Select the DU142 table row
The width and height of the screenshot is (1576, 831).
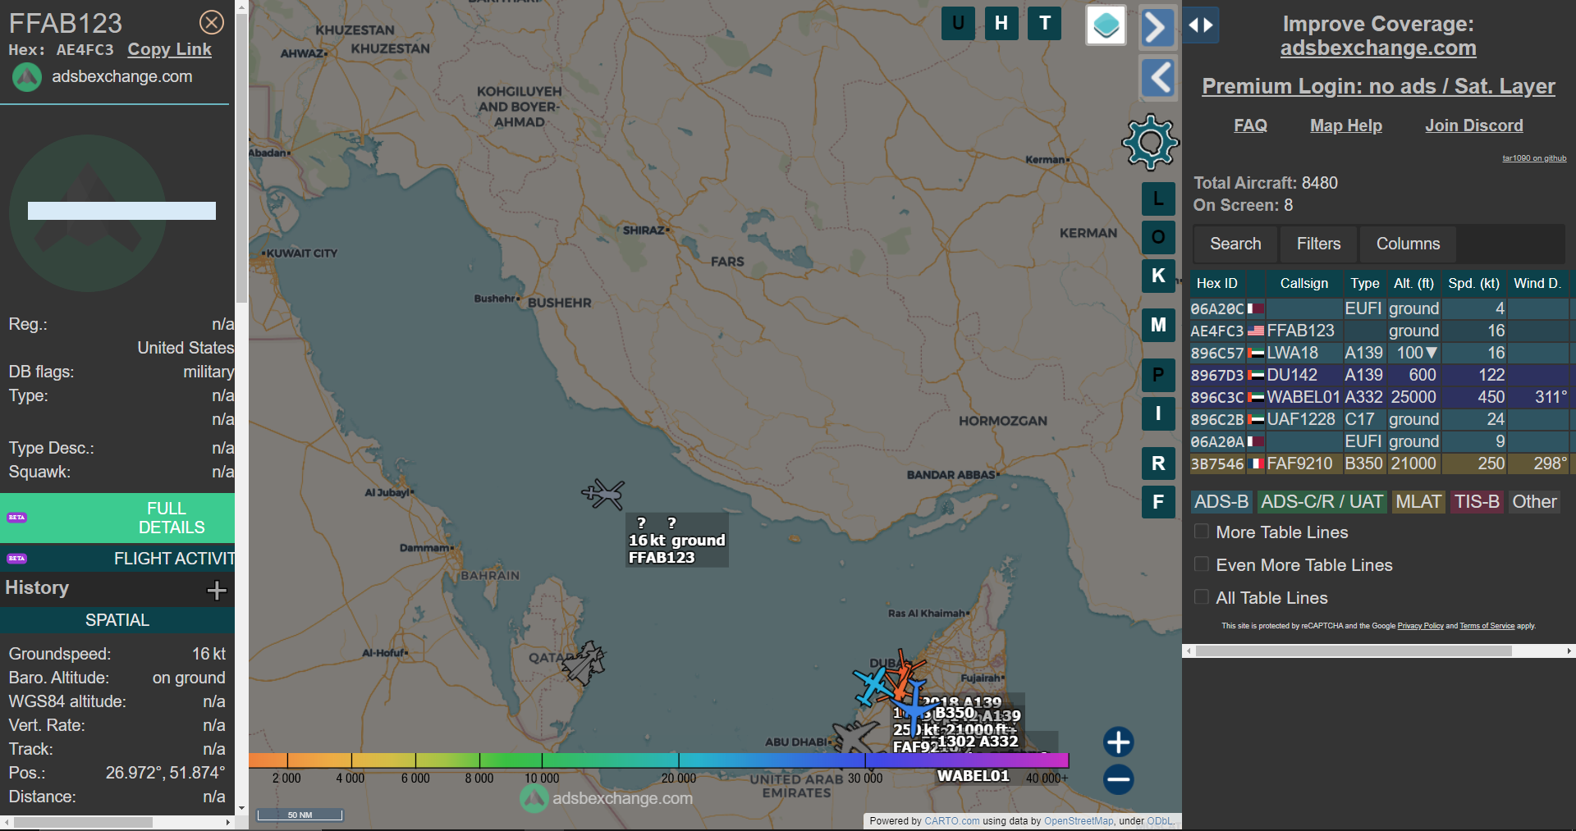pyautogui.click(x=1379, y=375)
